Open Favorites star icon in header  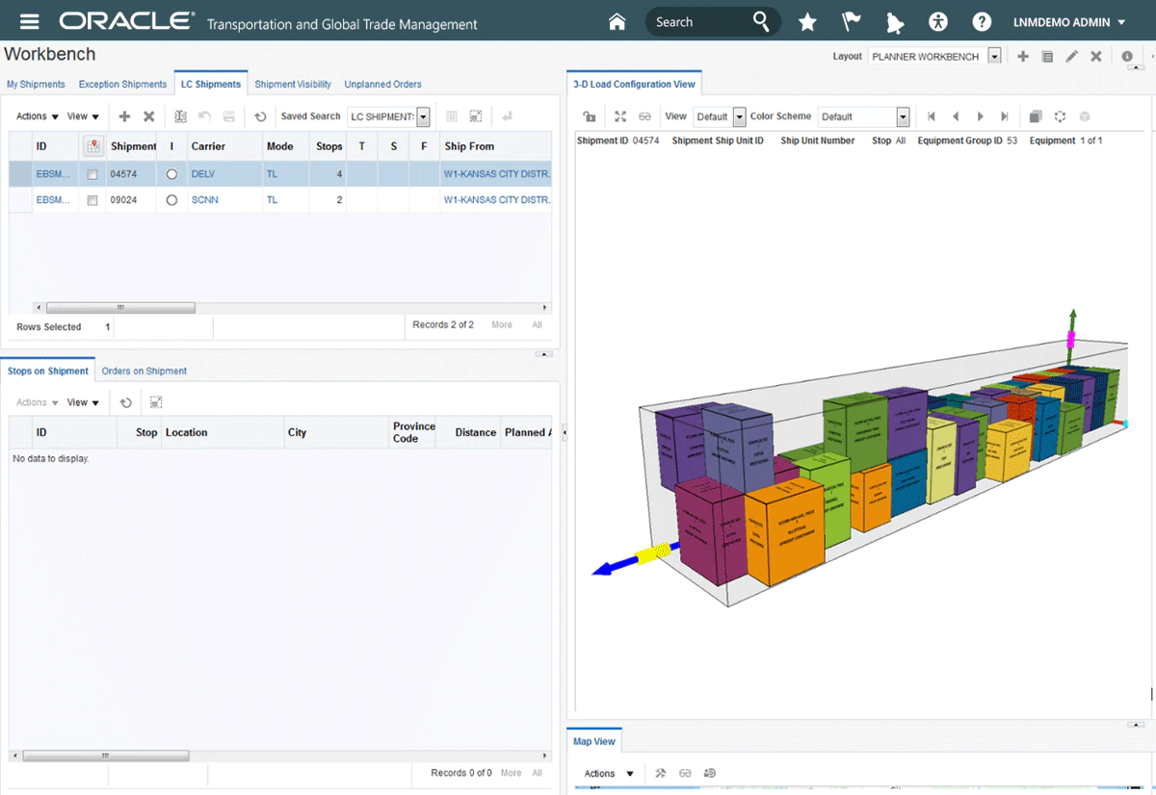pos(807,22)
